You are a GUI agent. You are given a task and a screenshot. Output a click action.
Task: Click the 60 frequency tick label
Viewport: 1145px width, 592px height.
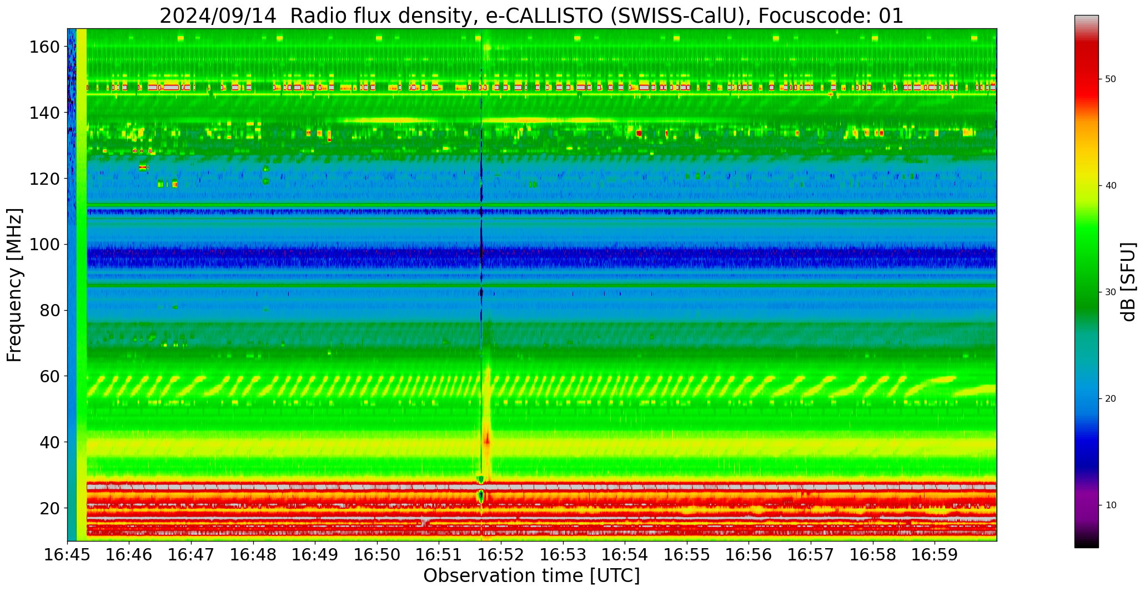coord(49,376)
